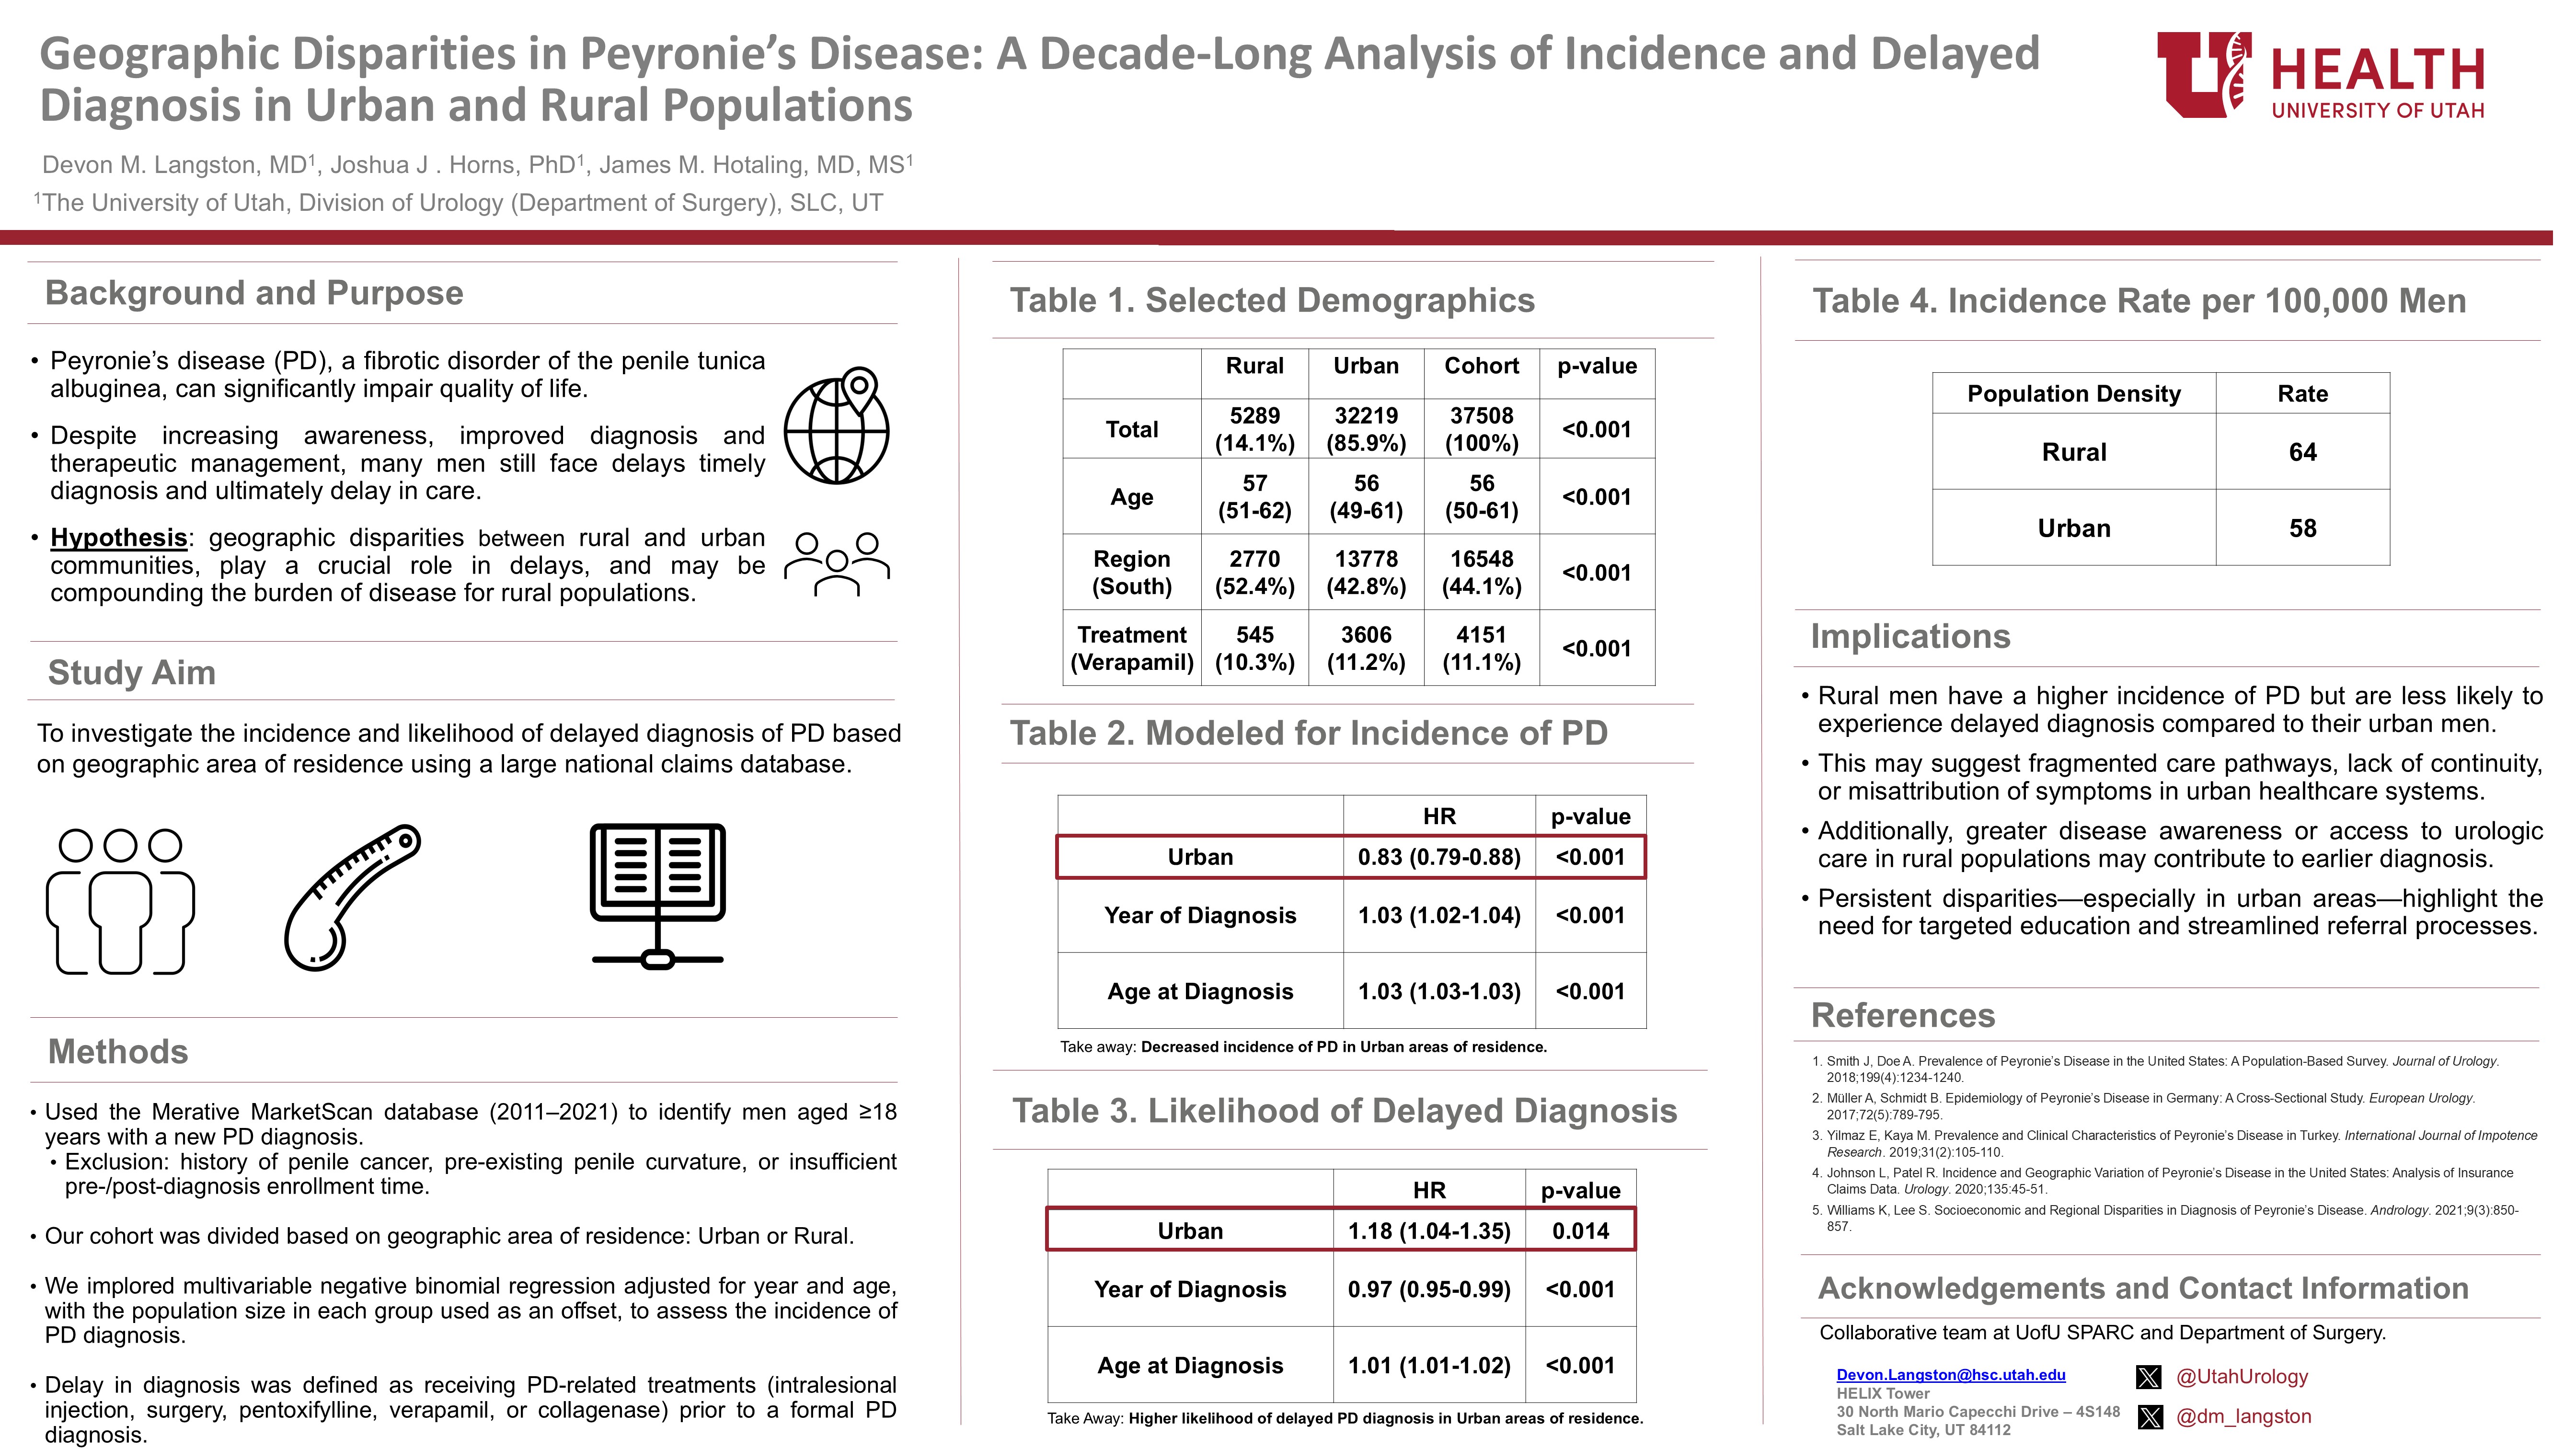Viewport: 2576px width, 1449px height.
Task: Click the three-person group icon near Hypothesis
Action: coord(837,564)
